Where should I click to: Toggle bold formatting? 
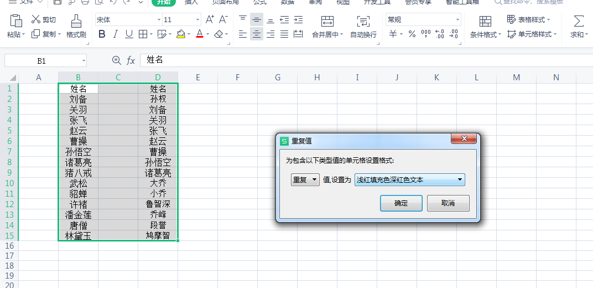coord(102,34)
